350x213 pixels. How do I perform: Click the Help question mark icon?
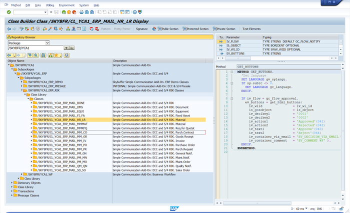click(x=134, y=12)
